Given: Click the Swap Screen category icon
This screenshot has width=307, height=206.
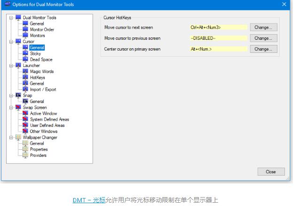Looking at the screenshot, I should (18, 107).
